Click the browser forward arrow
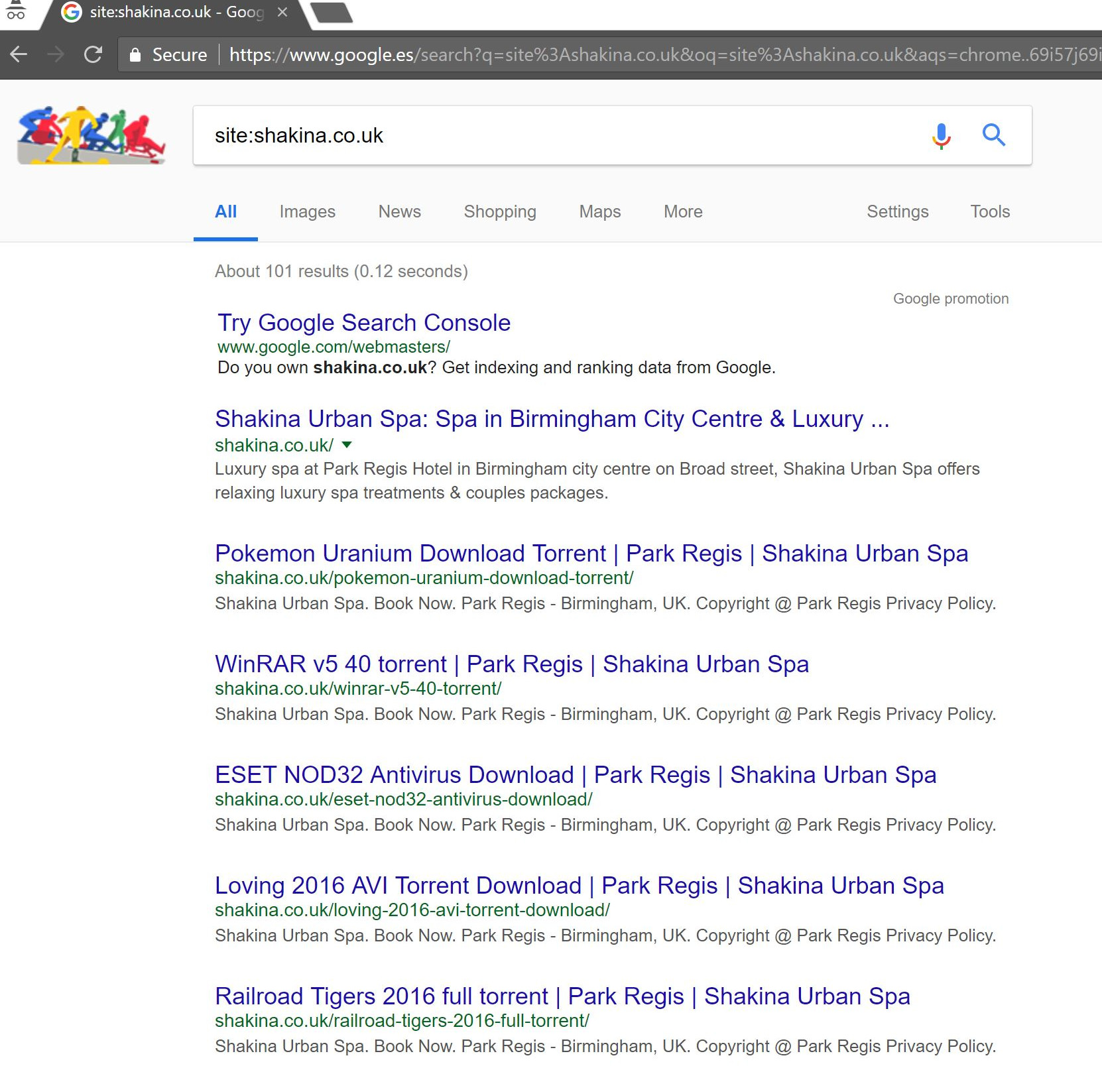The width and height of the screenshot is (1102, 1070). click(x=56, y=54)
